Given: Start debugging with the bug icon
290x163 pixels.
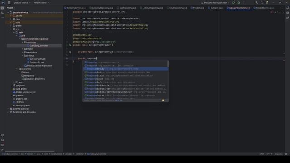Looking at the screenshot, I should click(x=239, y=3).
